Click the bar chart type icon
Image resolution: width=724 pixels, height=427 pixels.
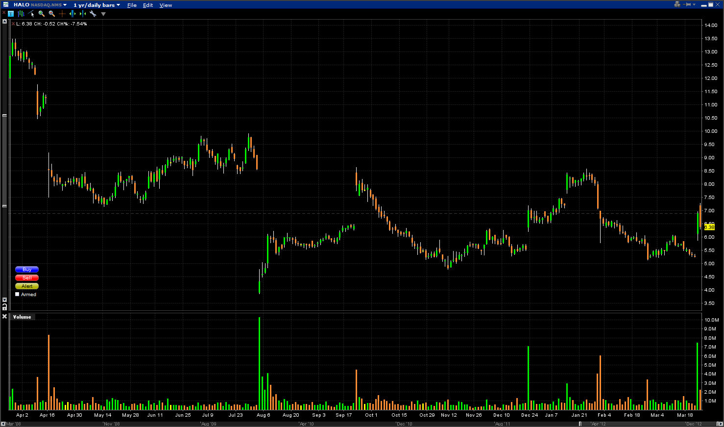(21, 14)
